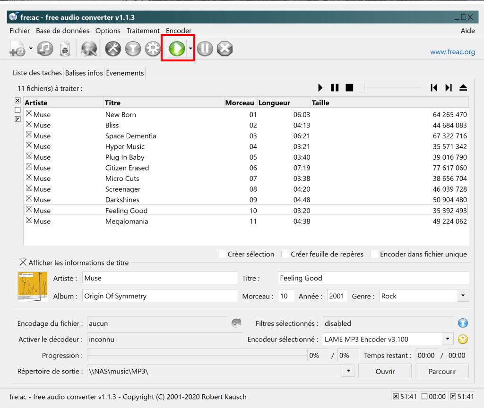This screenshot has width=484, height=408.
Task: Click the invert track selection icon
Action: click(17, 119)
